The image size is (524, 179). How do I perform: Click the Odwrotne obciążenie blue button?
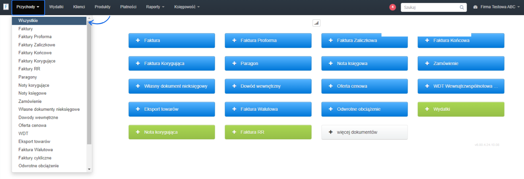coord(364,109)
